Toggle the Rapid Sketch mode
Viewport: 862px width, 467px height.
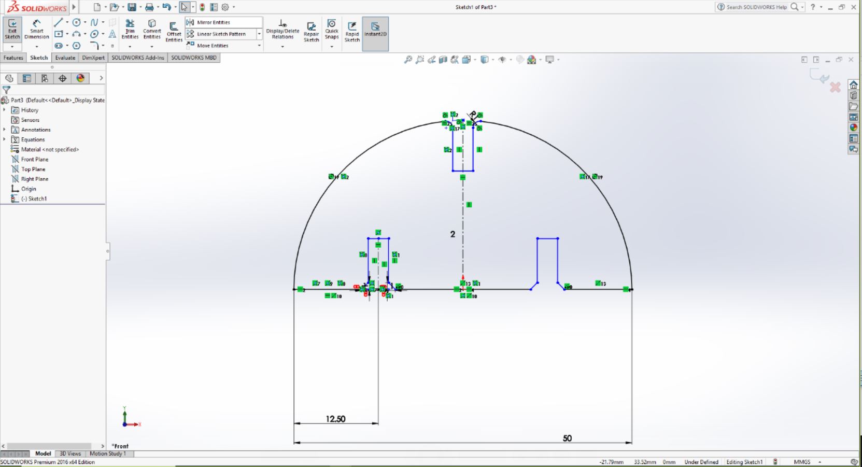click(352, 31)
